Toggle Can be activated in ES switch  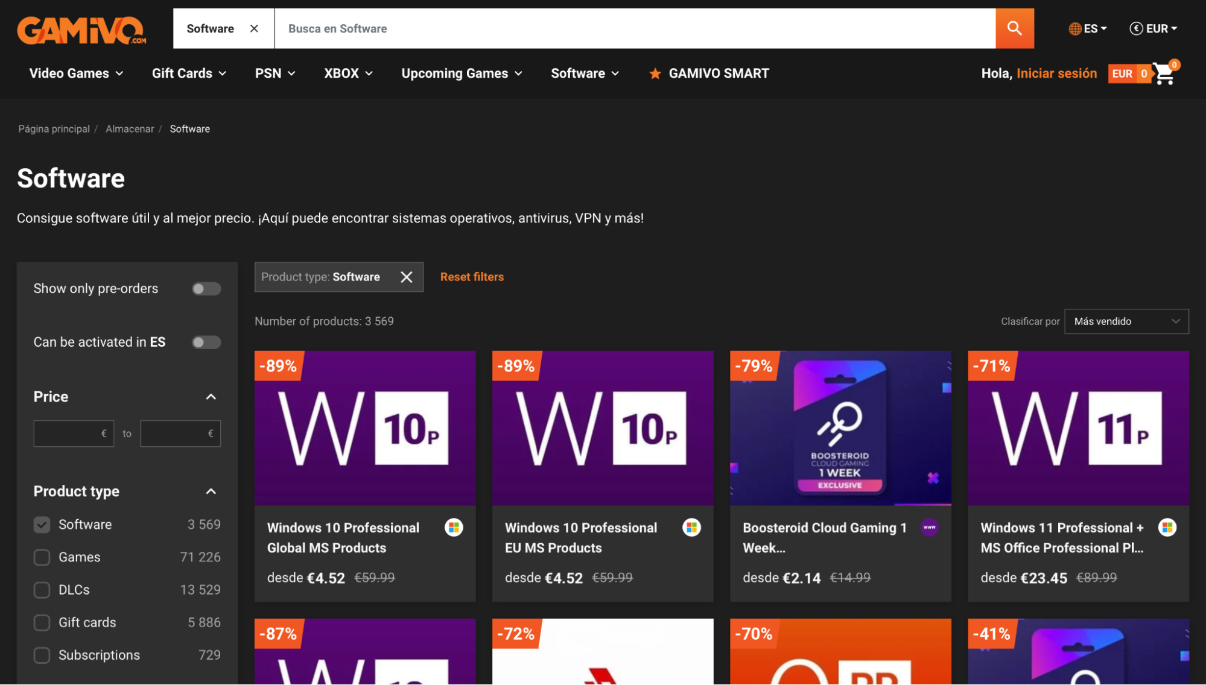pyautogui.click(x=206, y=342)
